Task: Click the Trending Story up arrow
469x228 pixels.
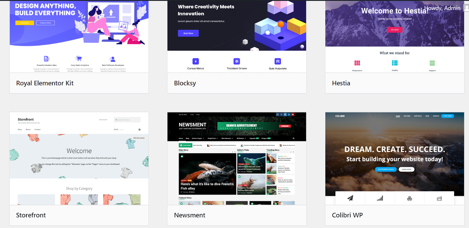Action: coord(291,152)
